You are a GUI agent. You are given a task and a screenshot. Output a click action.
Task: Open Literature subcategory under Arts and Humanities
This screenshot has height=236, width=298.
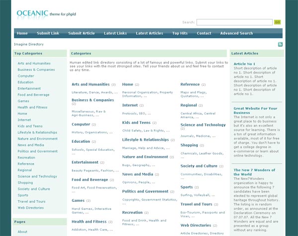click(x=79, y=92)
